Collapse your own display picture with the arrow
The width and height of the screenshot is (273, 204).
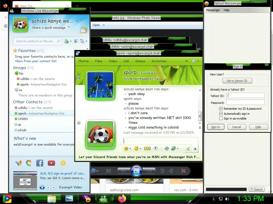click(x=79, y=123)
